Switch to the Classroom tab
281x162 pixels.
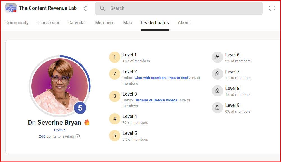(x=48, y=23)
